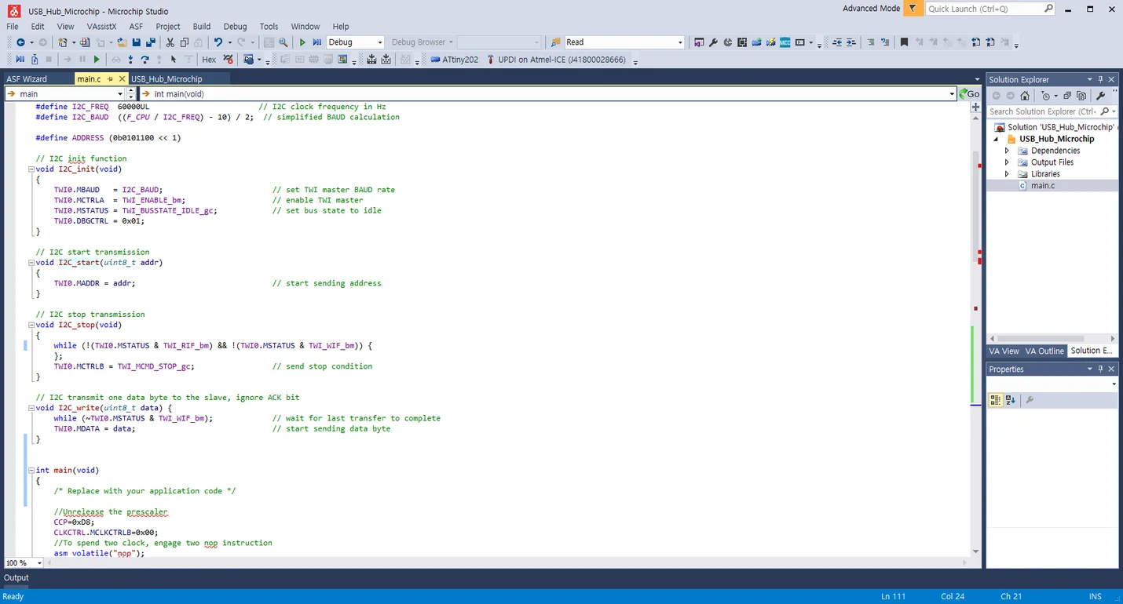Click Show All Files icon in Solution Explorer
The width and height of the screenshot is (1123, 604).
(x=1081, y=96)
